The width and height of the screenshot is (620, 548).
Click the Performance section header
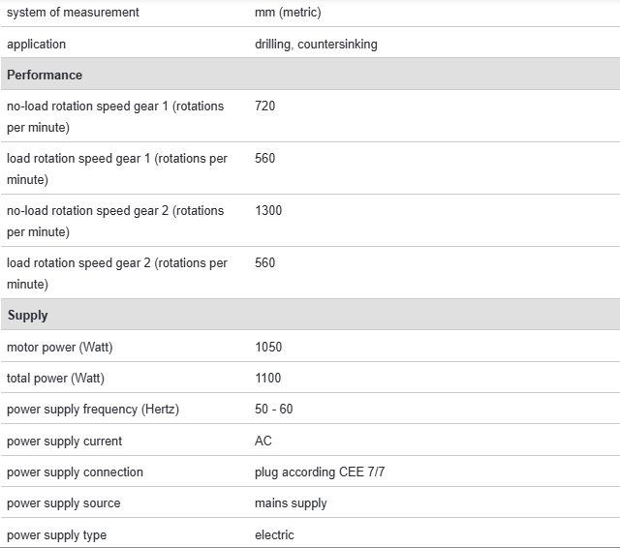tap(45, 75)
